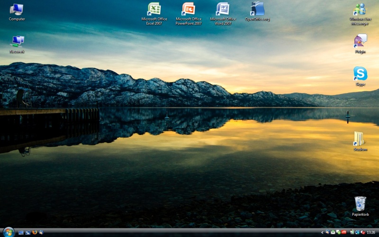The width and height of the screenshot is (379, 237).
Task: Click Switch Between Windows in Quick Launch
Action: (x=27, y=233)
